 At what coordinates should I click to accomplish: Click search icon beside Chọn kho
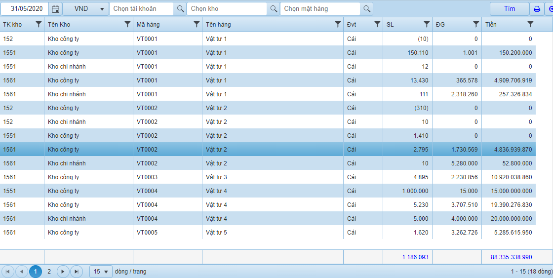point(274,9)
